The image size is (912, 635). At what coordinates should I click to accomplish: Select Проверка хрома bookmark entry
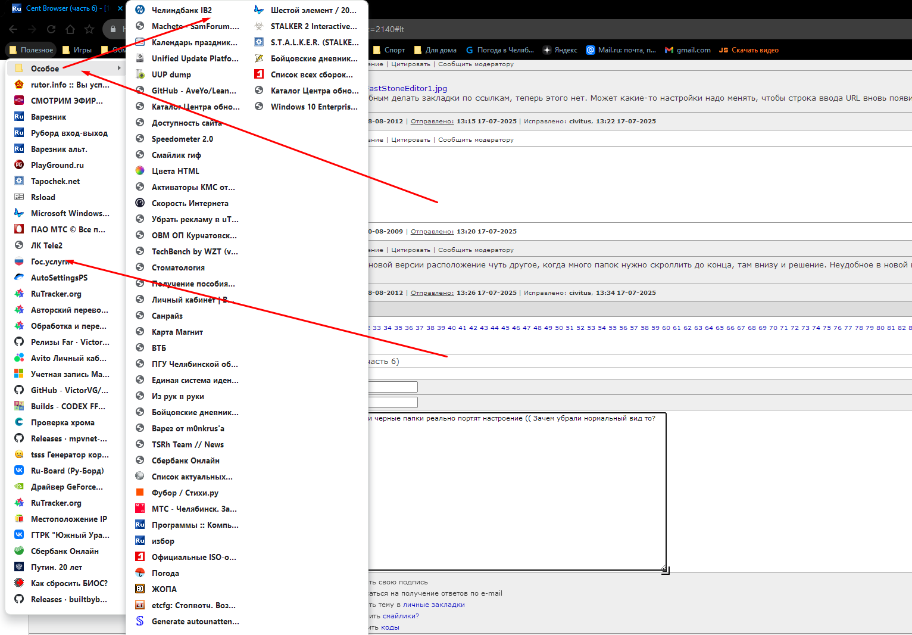pyautogui.click(x=63, y=422)
